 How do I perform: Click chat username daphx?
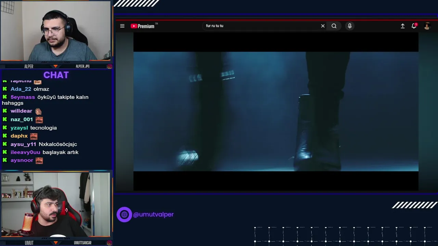tap(19, 136)
